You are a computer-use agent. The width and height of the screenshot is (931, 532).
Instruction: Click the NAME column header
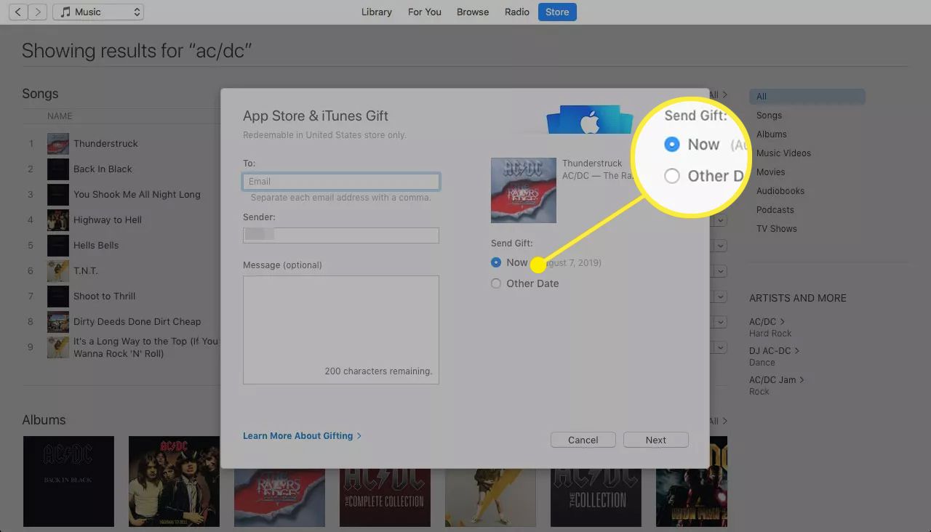[60, 116]
